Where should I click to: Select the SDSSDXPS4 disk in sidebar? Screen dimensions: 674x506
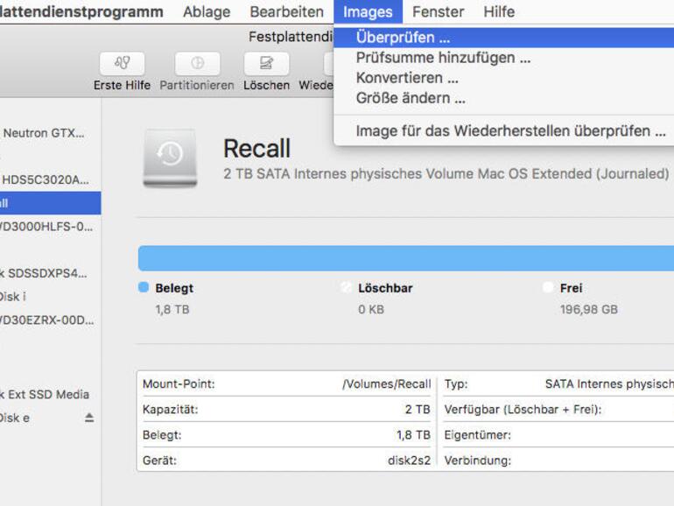(x=50, y=273)
